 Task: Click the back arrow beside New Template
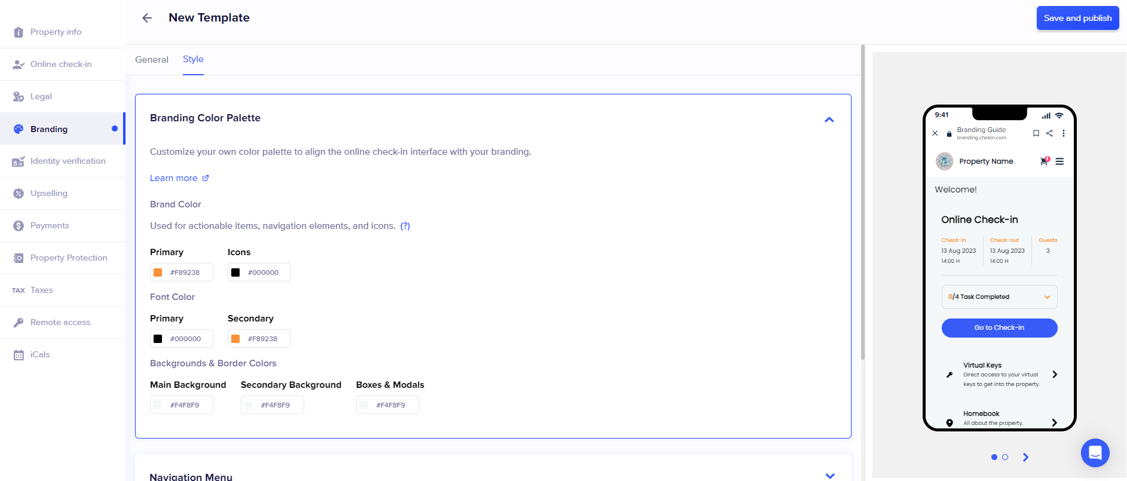tap(147, 18)
